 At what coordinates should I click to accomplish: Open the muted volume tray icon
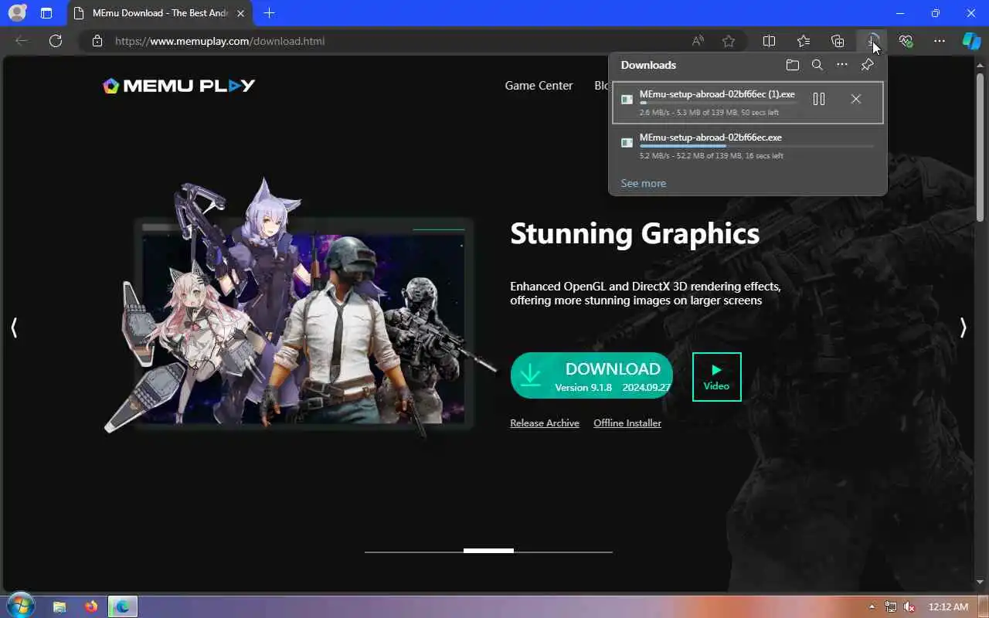[x=909, y=607]
